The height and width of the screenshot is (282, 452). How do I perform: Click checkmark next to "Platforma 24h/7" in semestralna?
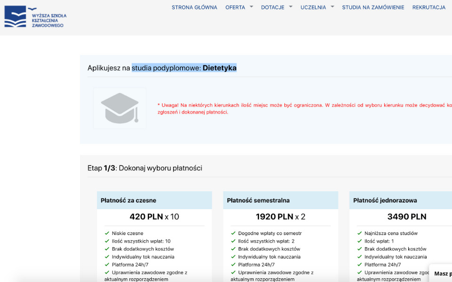pyautogui.click(x=233, y=264)
